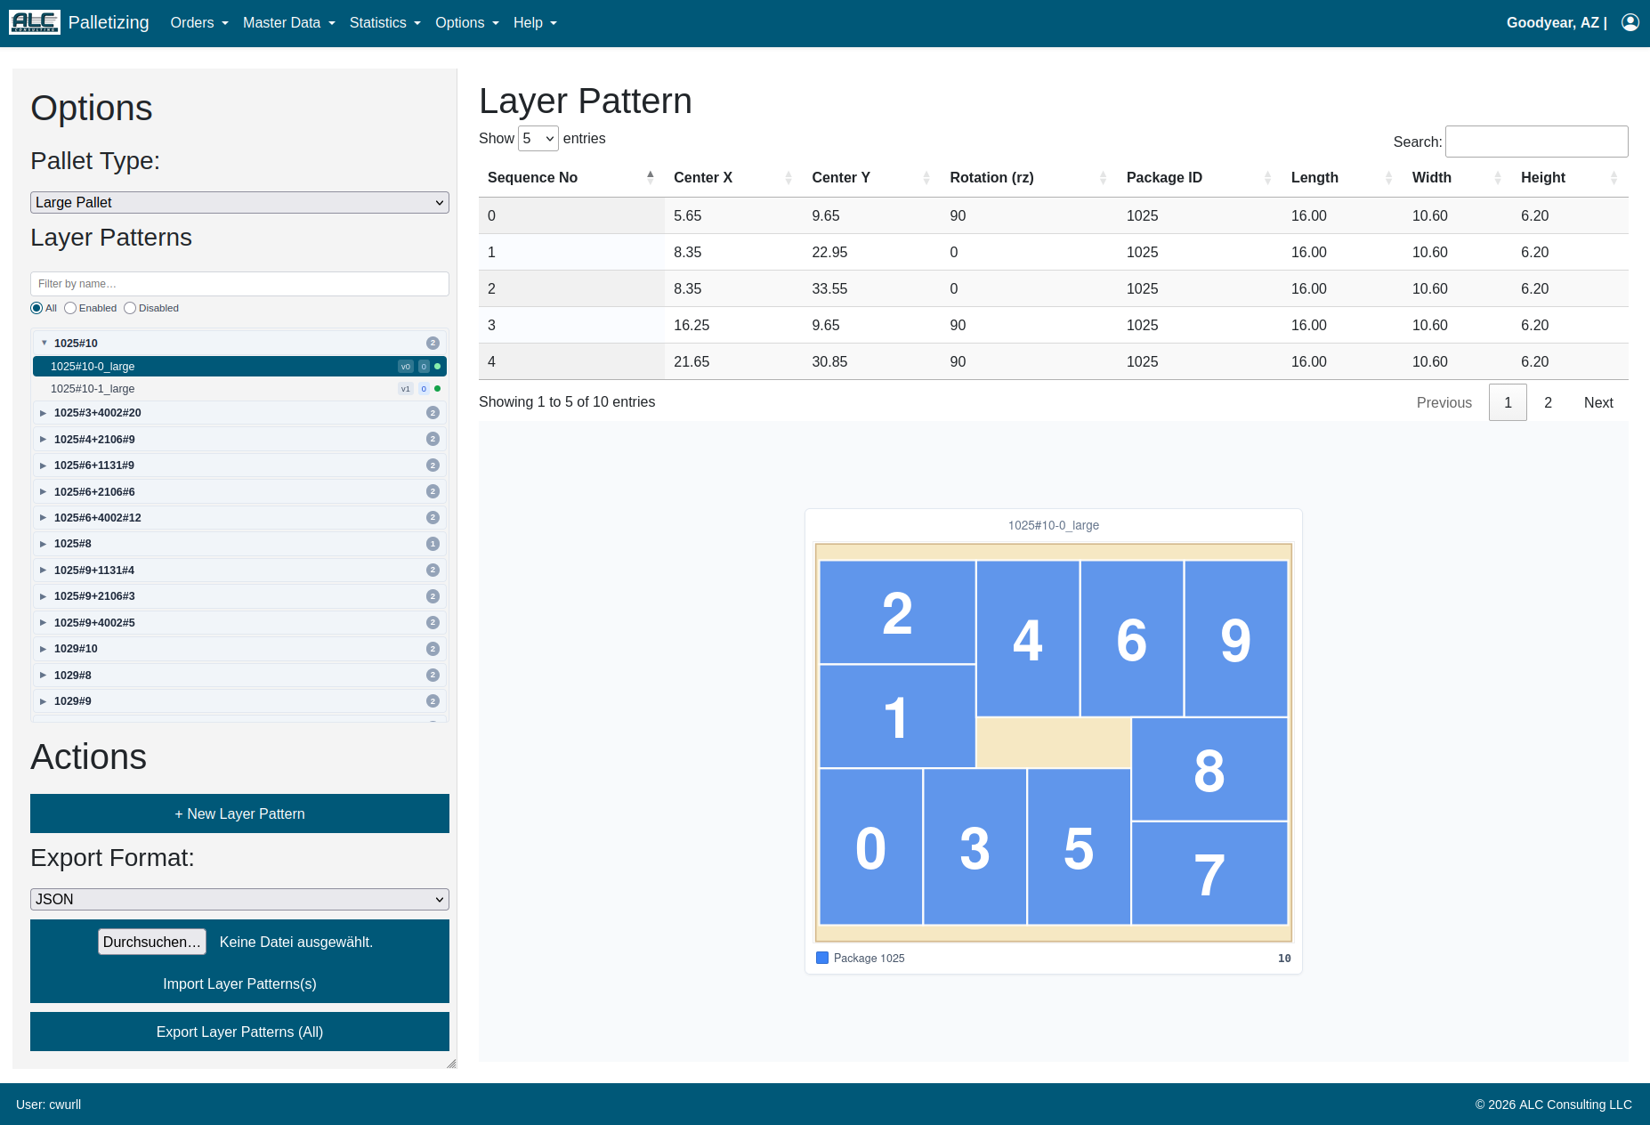Click Export Layer Patterns (All) button
Viewport: 1650px width, 1125px height.
coord(239,1032)
